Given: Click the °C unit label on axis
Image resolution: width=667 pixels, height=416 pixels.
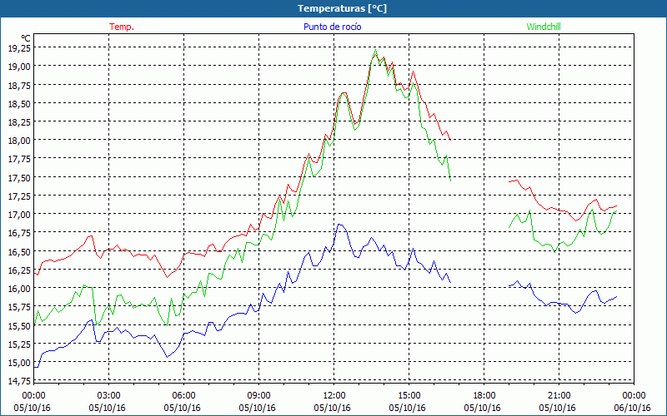Looking at the screenshot, I should tap(26, 38).
